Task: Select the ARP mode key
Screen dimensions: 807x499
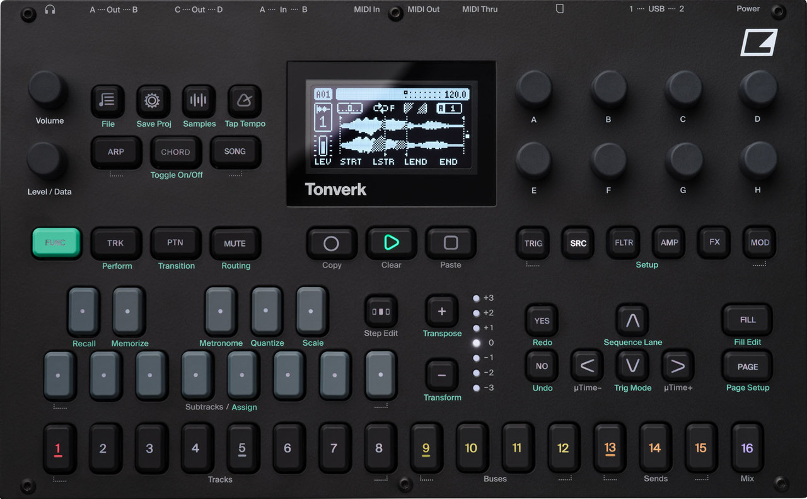Action: [x=116, y=151]
